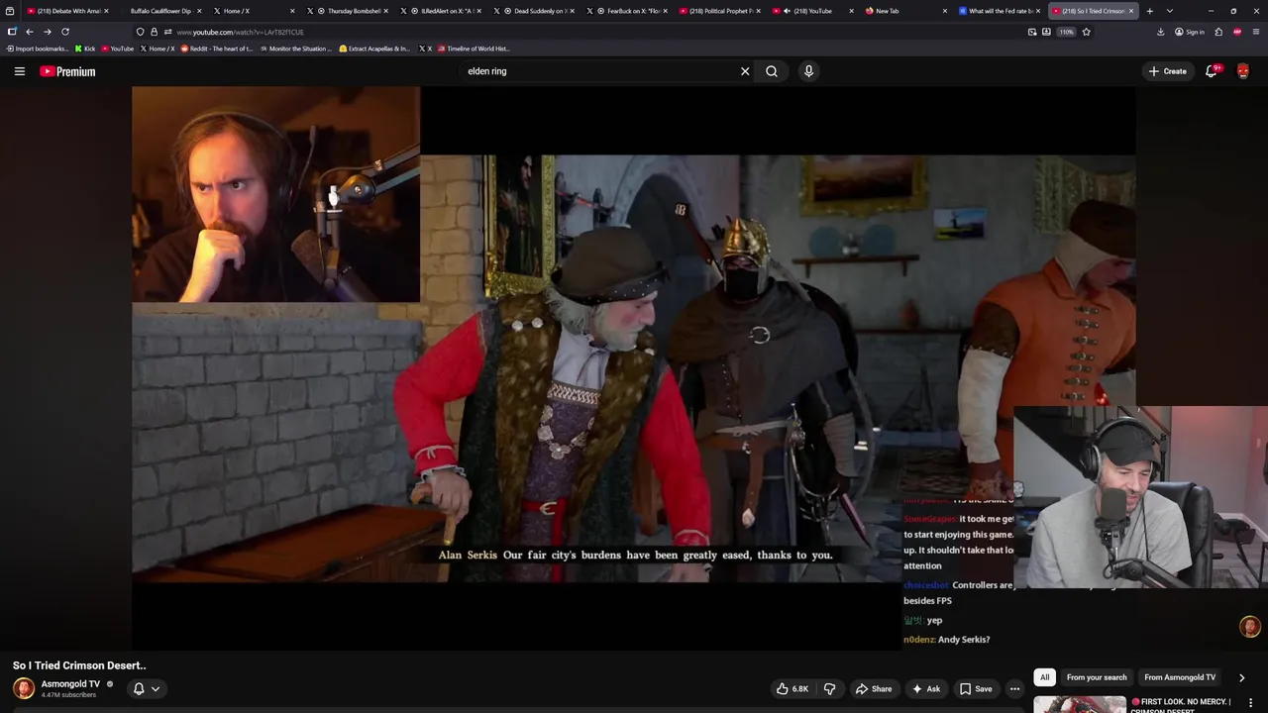
Task: Switch to Political Prophet tab
Action: [717, 11]
